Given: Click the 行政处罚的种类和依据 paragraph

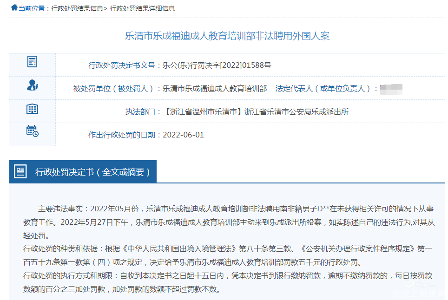Looking at the screenshot, I should pyautogui.click(x=228, y=255).
